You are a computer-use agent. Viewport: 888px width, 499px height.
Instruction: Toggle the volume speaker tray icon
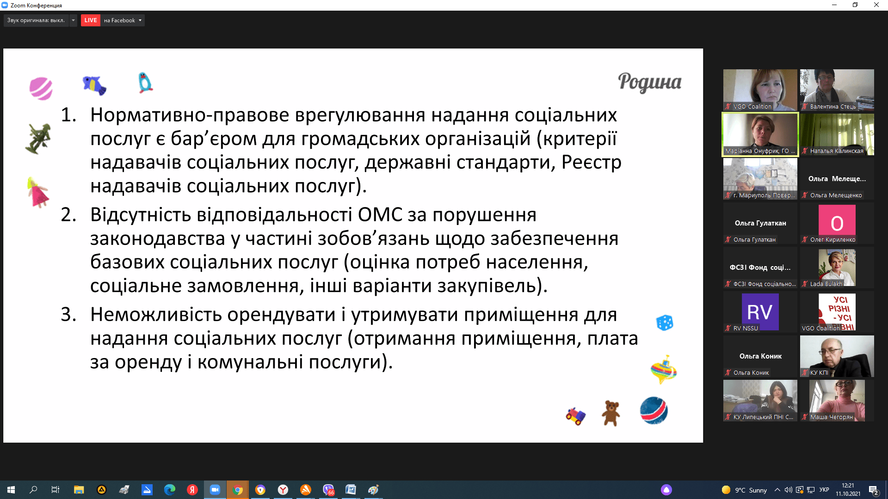(788, 490)
